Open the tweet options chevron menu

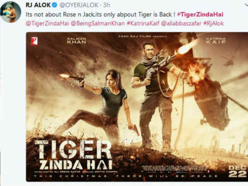pyautogui.click(x=246, y=5)
